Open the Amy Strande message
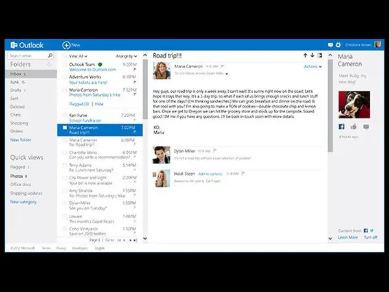Screen dimensions: 389x292 tap(100, 193)
